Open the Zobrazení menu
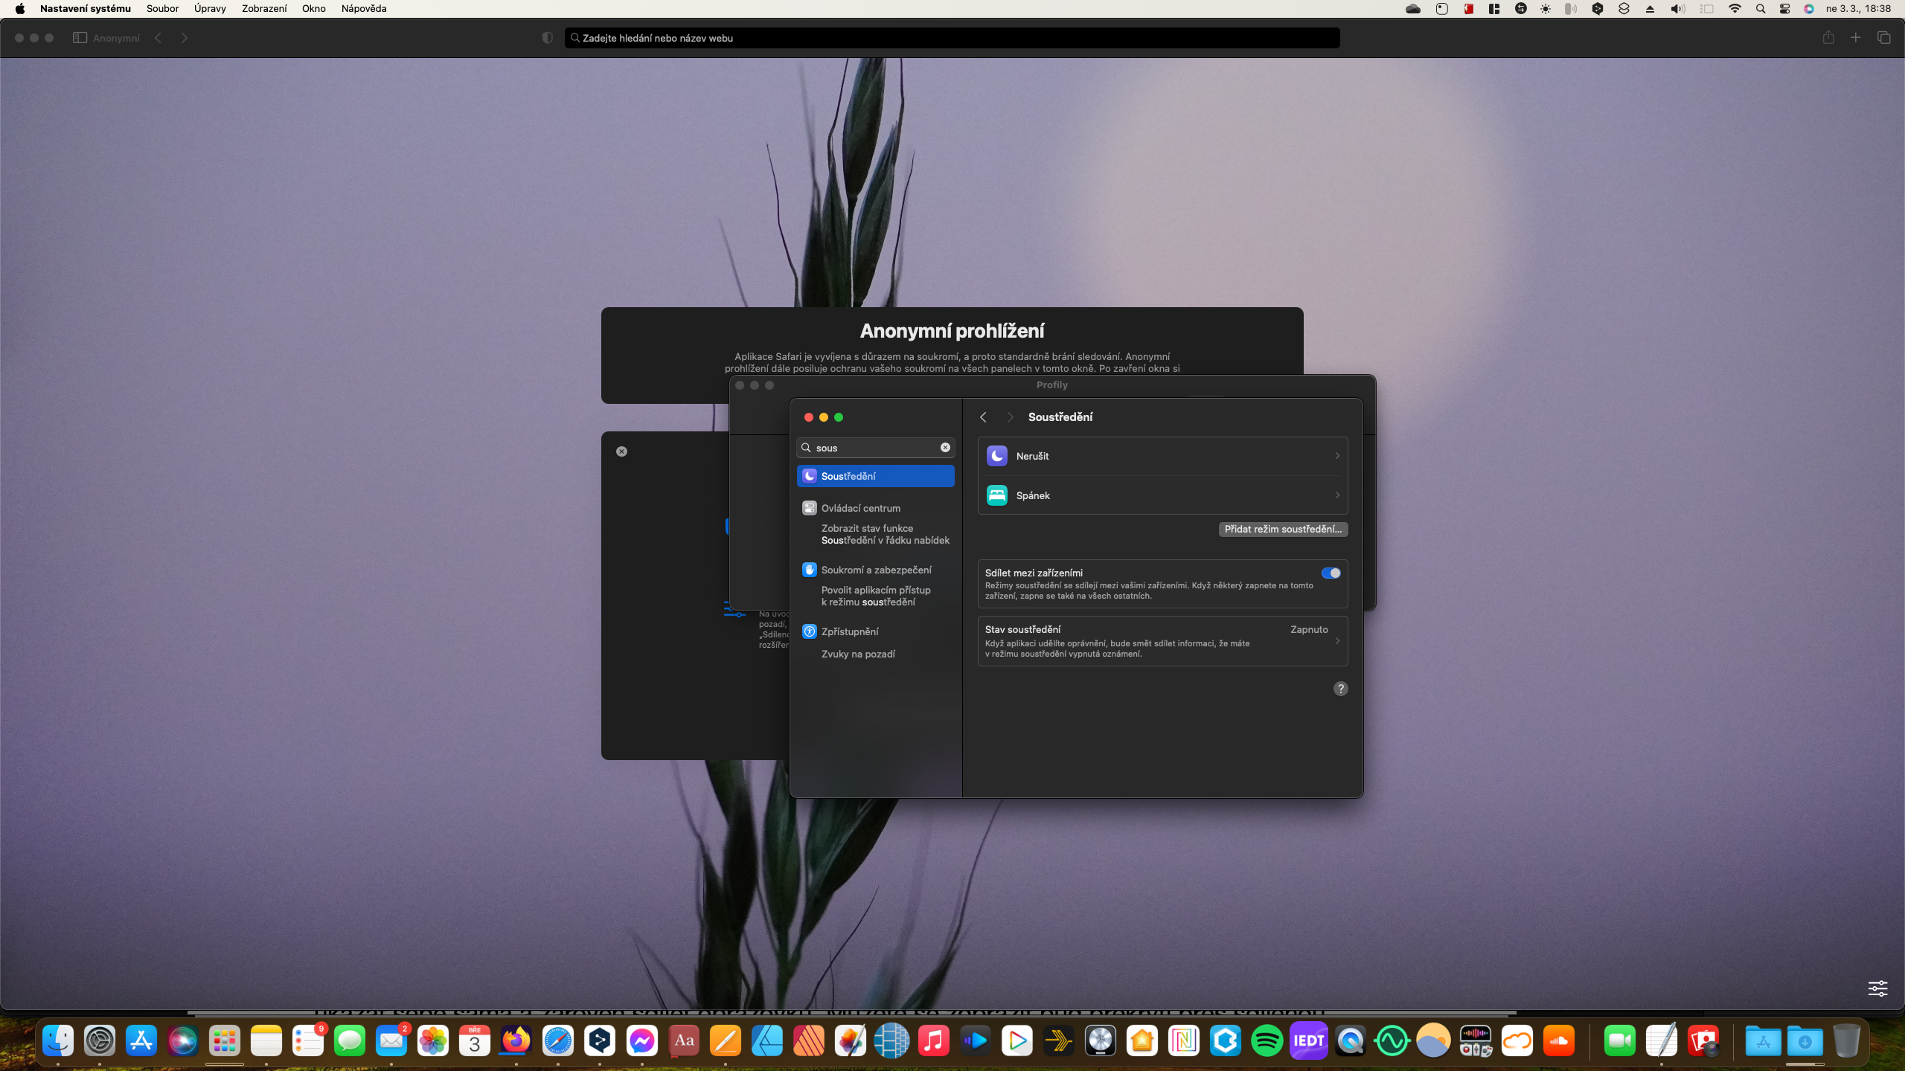This screenshot has width=1905, height=1071. (263, 9)
